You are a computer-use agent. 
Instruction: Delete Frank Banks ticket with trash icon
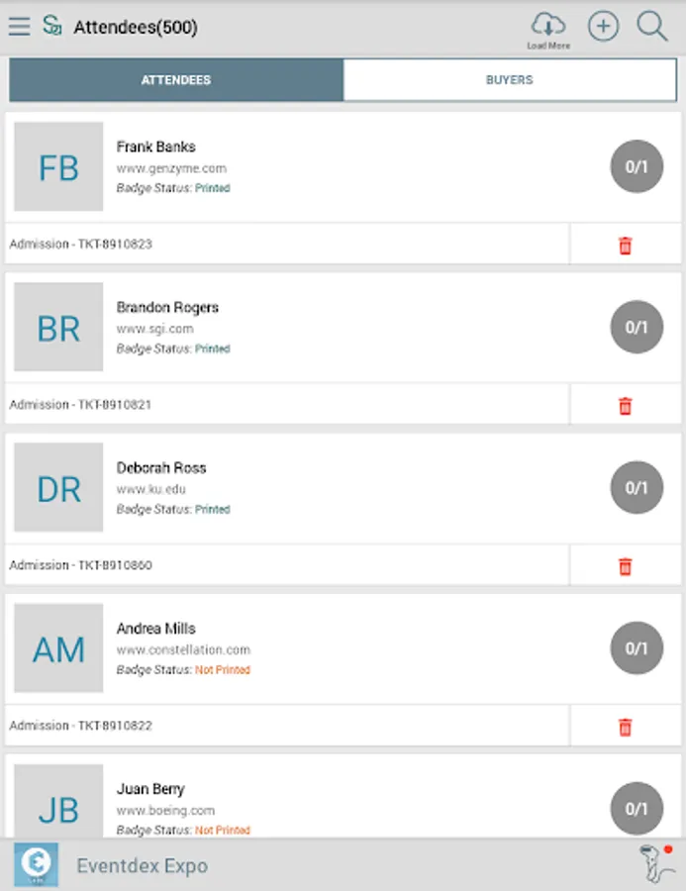(625, 246)
